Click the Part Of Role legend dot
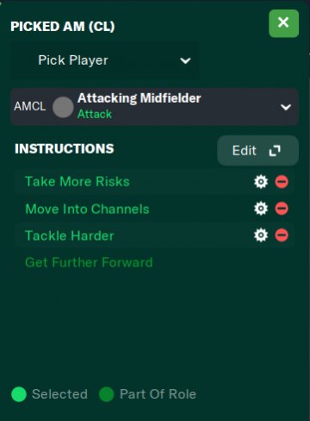 (107, 394)
